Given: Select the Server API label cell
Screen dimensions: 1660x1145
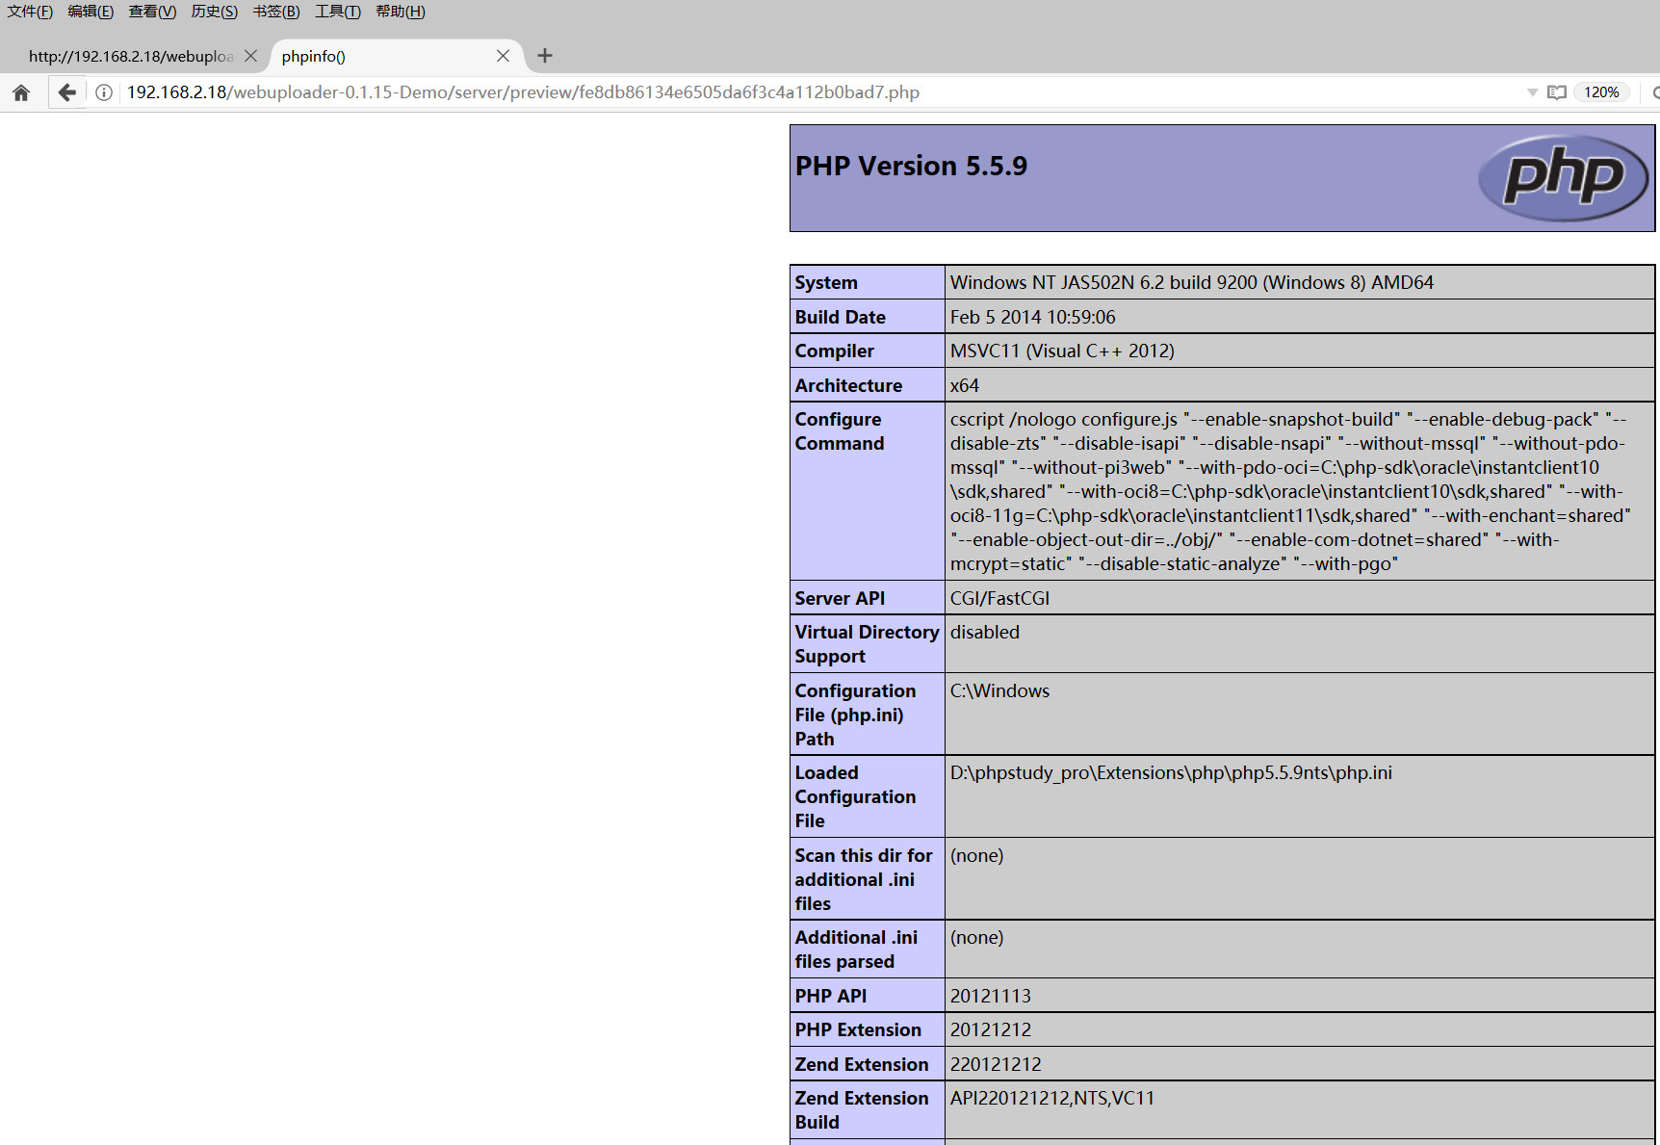Looking at the screenshot, I should tap(868, 598).
